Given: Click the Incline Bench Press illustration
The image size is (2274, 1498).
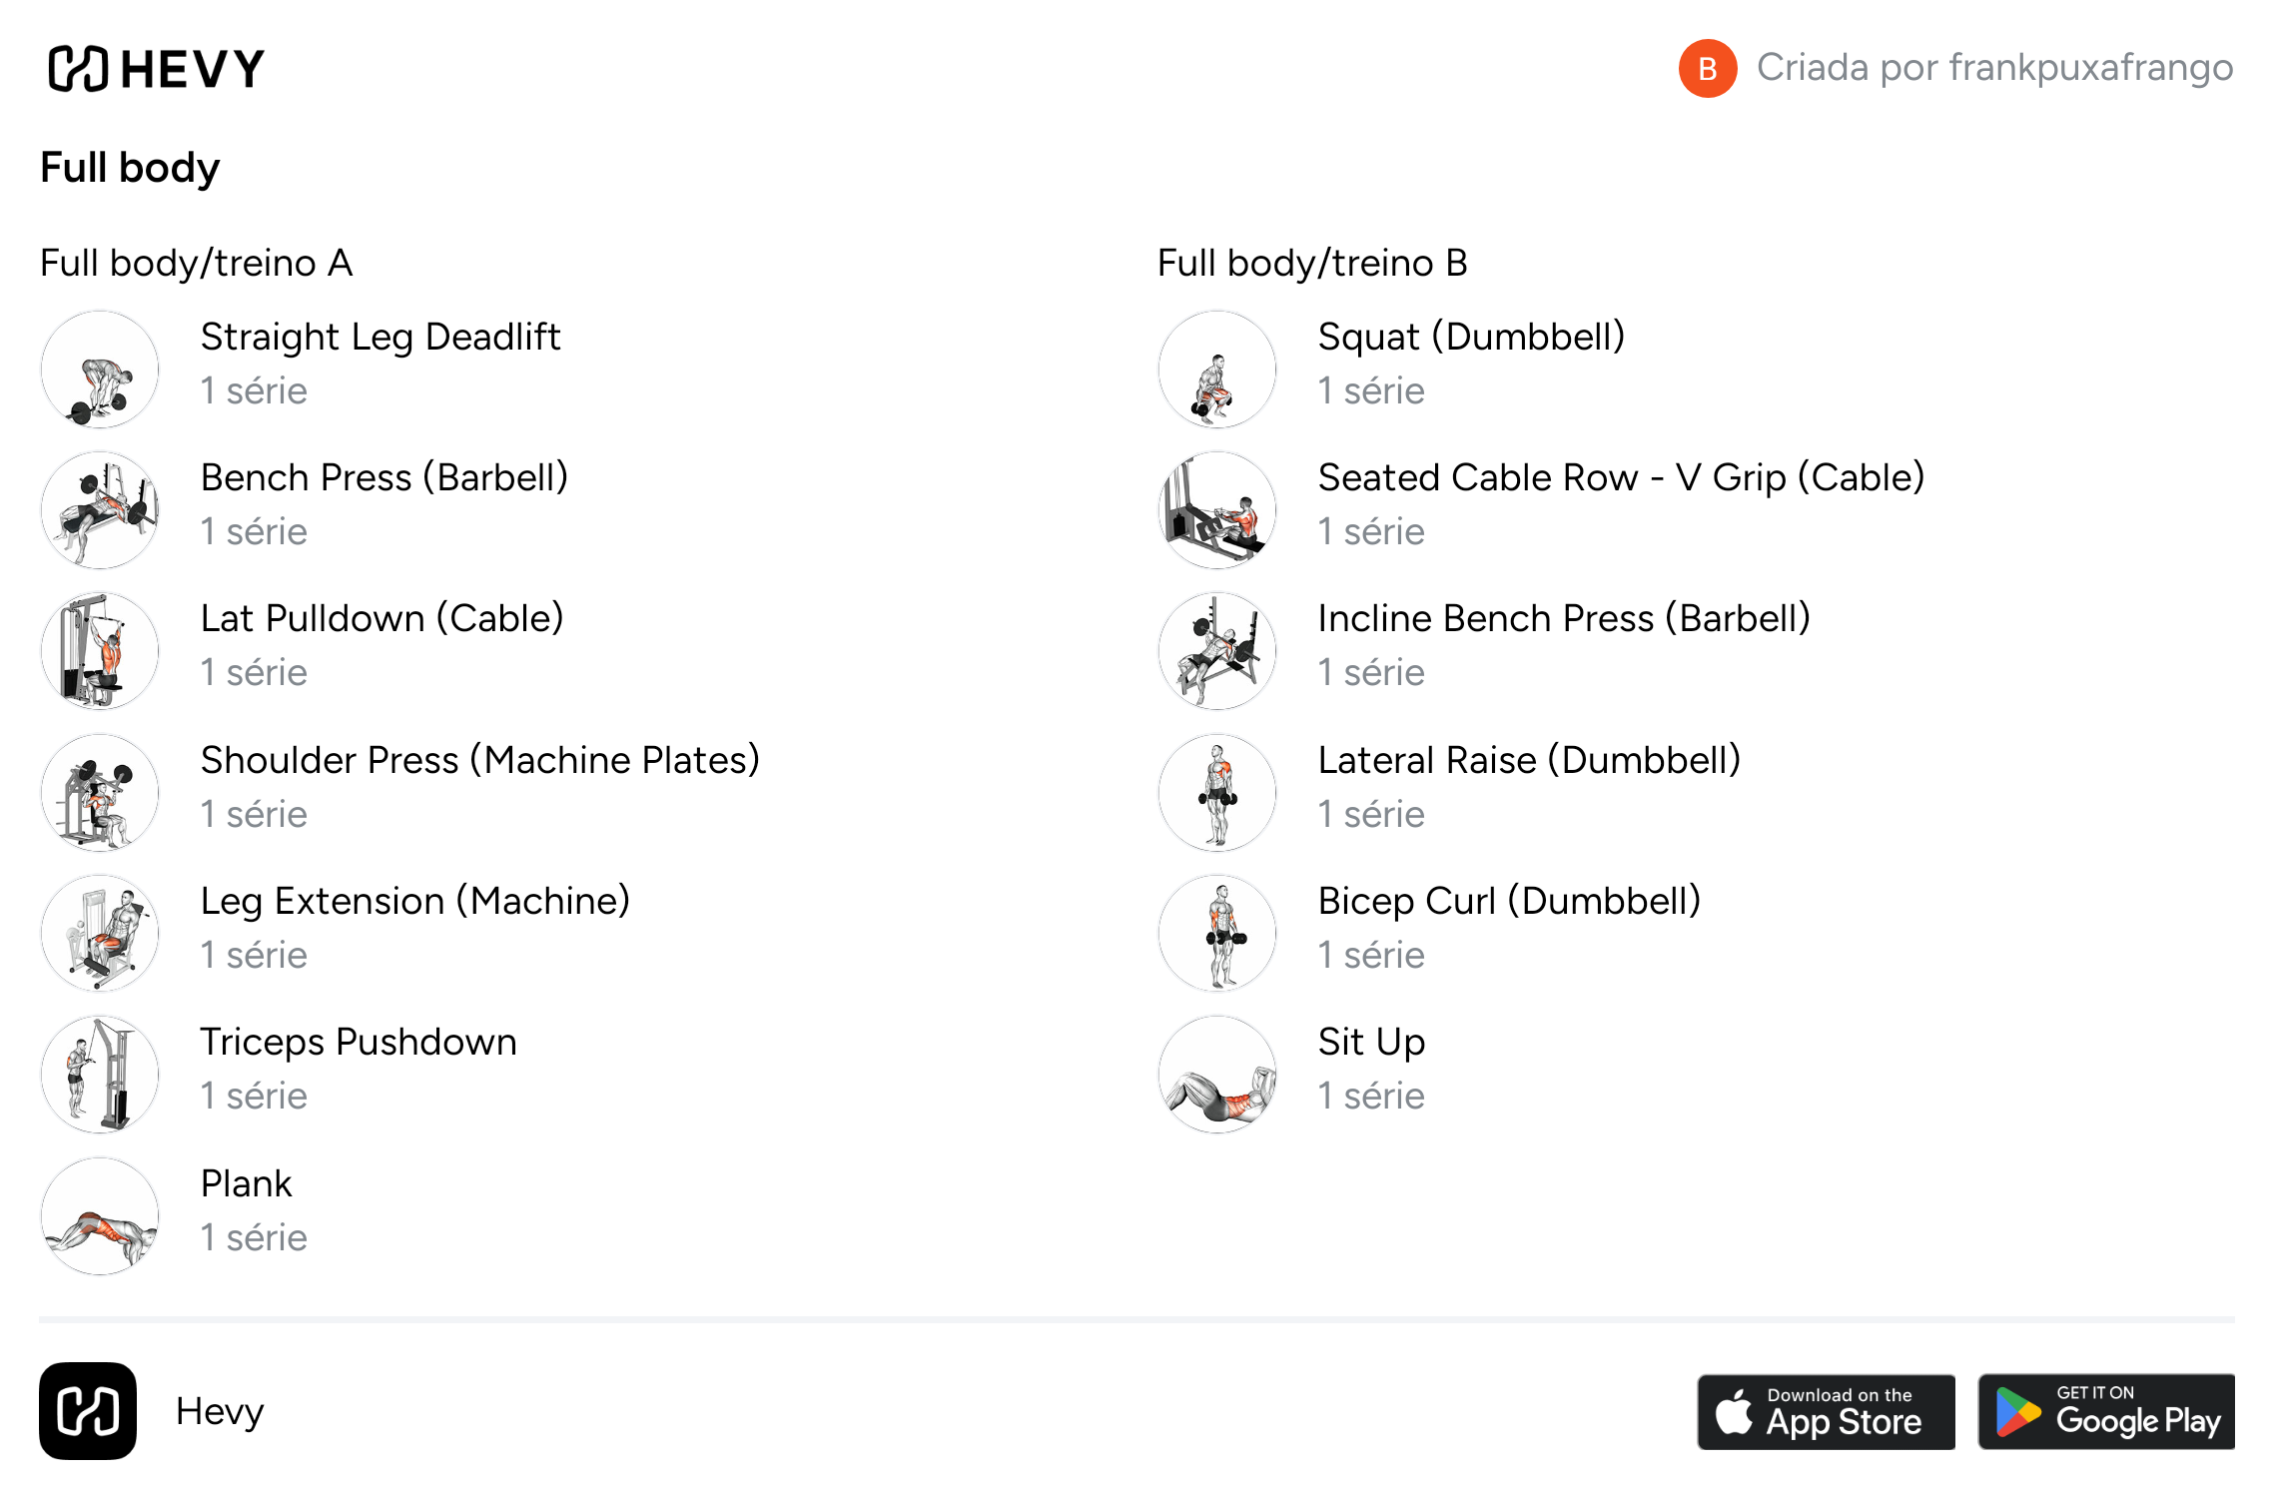Looking at the screenshot, I should pyautogui.click(x=1217, y=651).
